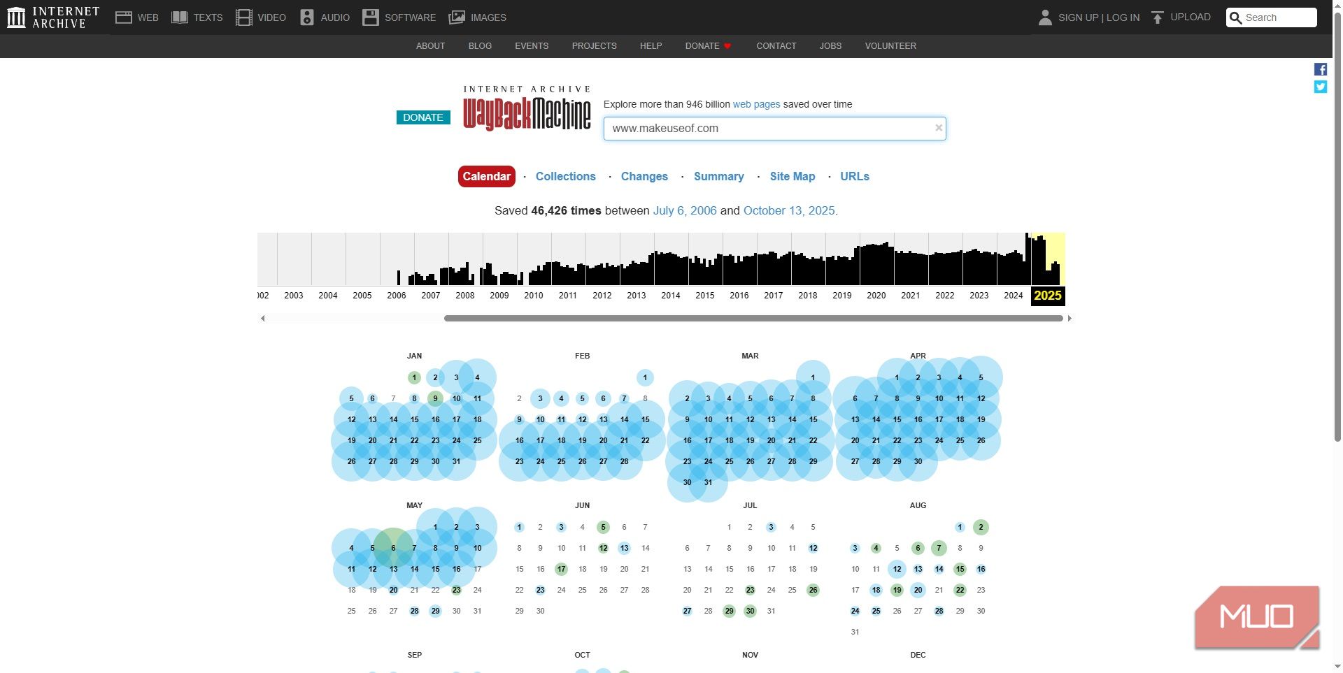Select the Calendar tab
Screen dimensions: 1343x673
click(487, 176)
